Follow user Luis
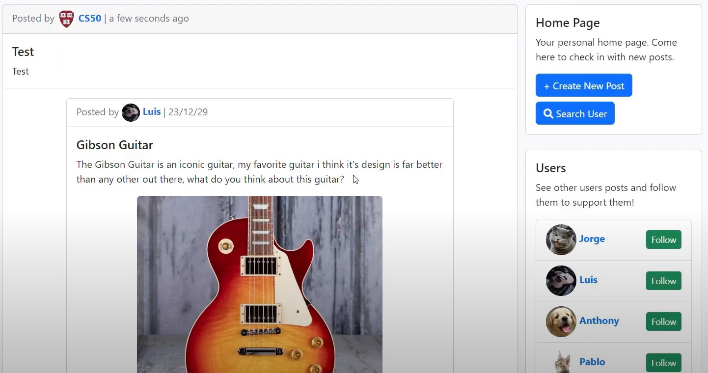The image size is (708, 373). [x=663, y=281]
